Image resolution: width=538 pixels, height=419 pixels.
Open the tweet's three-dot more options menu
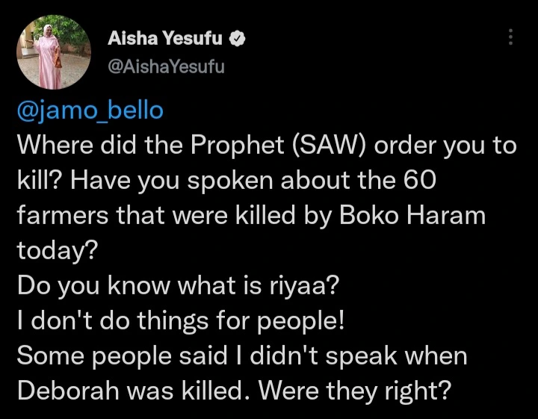pos(510,37)
